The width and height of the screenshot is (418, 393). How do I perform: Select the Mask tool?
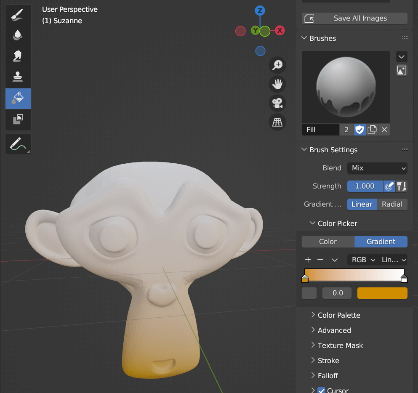18,119
